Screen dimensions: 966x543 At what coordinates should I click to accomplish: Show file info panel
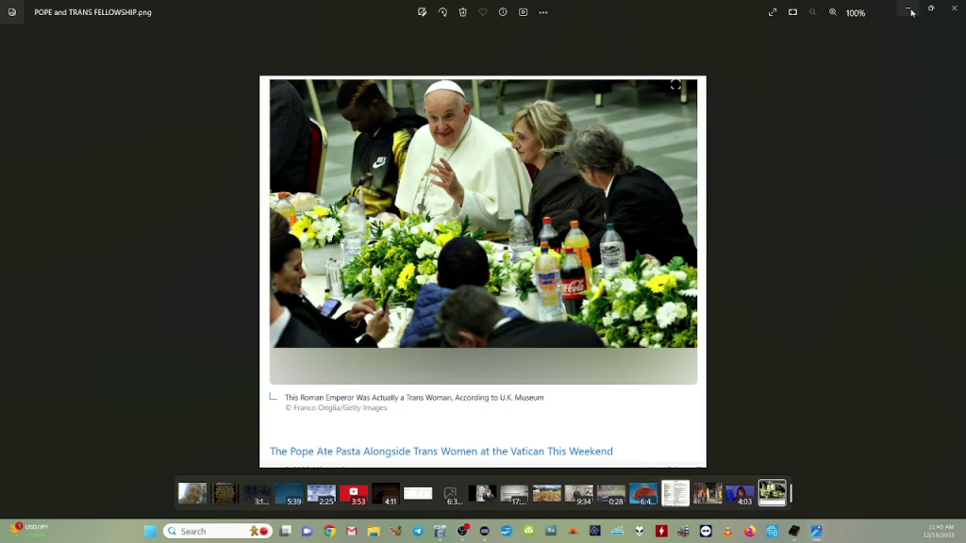[503, 12]
